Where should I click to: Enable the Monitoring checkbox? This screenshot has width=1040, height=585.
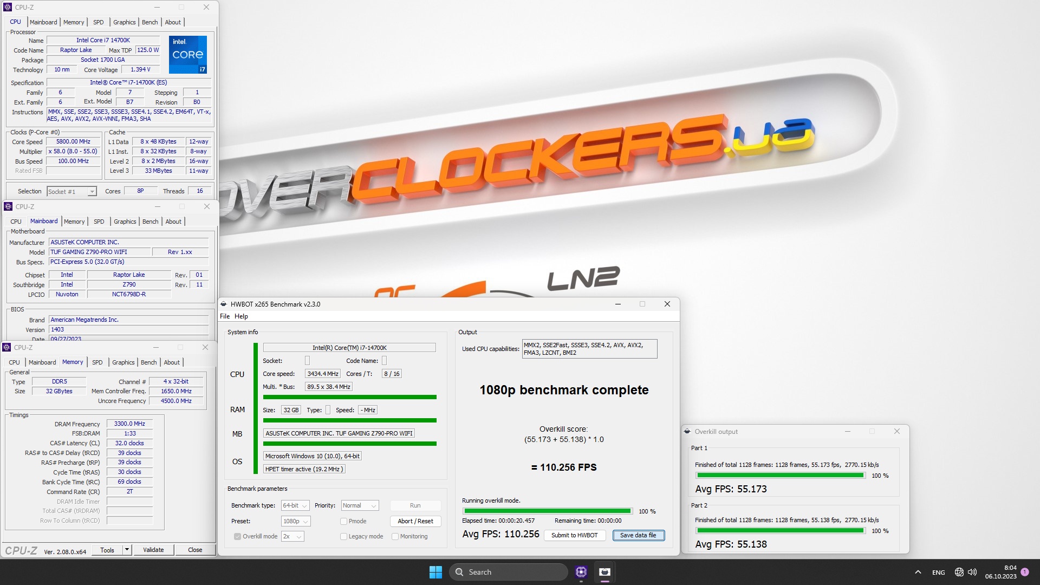tap(395, 536)
